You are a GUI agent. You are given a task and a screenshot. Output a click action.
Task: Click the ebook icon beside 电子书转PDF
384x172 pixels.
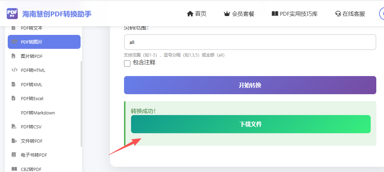click(x=13, y=155)
